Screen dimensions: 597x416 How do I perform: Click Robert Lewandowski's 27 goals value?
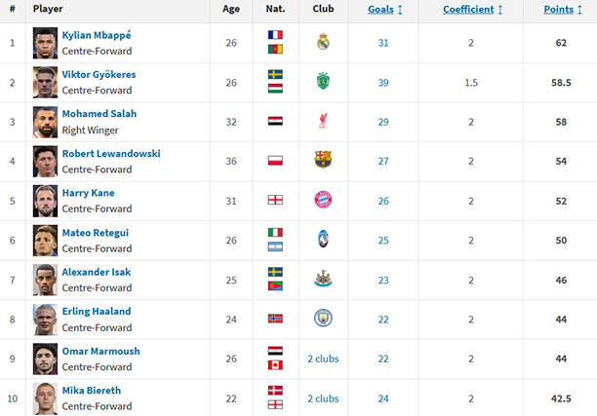tap(383, 161)
